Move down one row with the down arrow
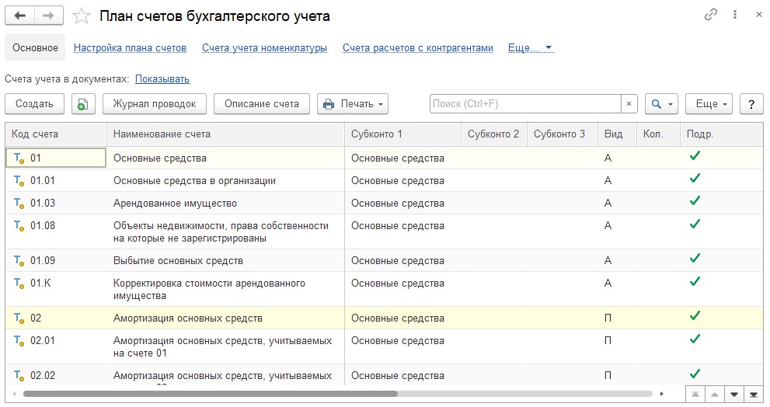770x407 pixels. click(734, 395)
